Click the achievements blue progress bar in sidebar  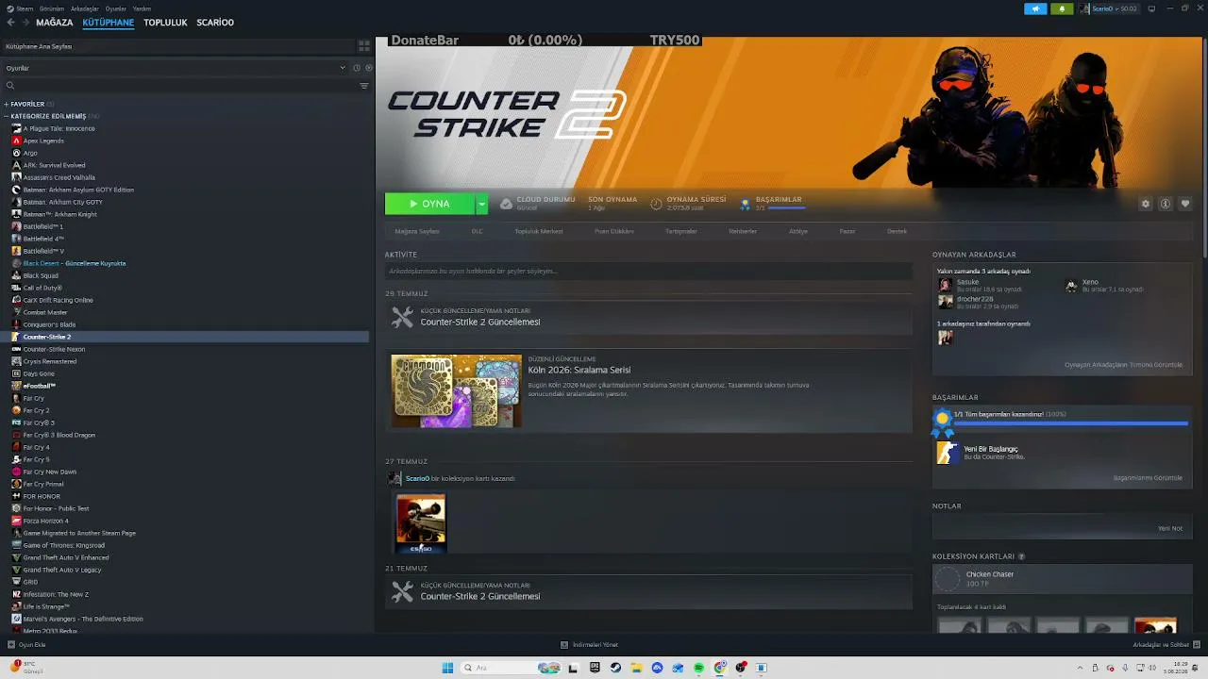(x=1071, y=423)
